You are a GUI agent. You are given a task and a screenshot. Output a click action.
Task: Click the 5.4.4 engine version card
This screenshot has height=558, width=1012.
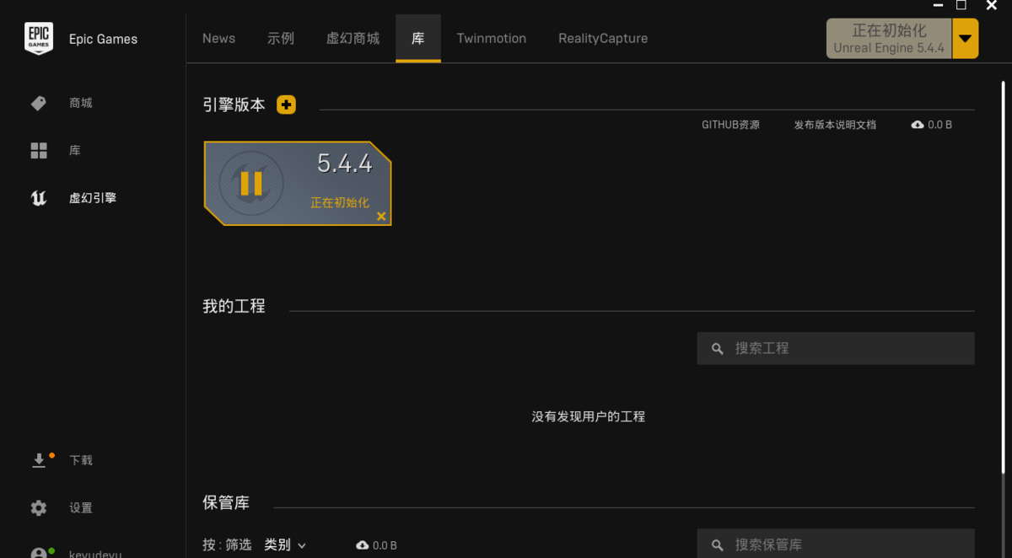[x=298, y=184]
